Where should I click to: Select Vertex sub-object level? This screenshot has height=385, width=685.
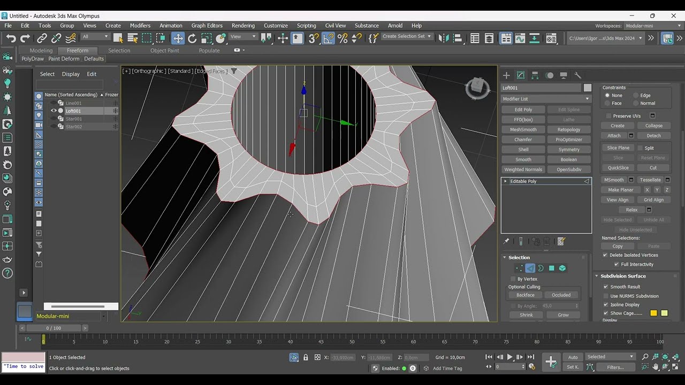(519, 268)
